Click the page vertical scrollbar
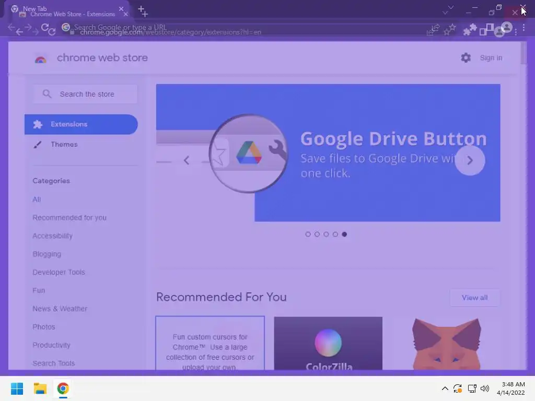Image resolution: width=535 pixels, height=401 pixels. [524, 53]
